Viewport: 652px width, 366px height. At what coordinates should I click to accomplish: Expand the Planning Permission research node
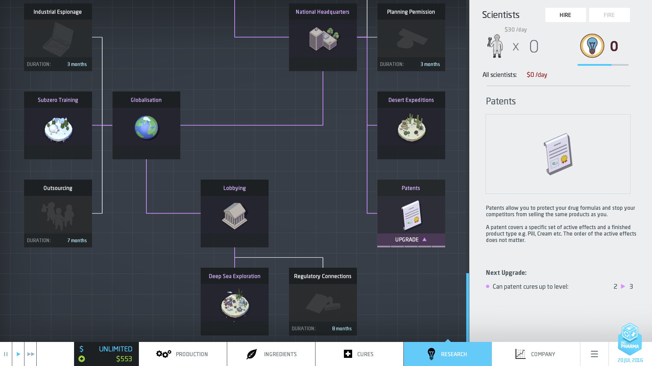click(x=411, y=38)
